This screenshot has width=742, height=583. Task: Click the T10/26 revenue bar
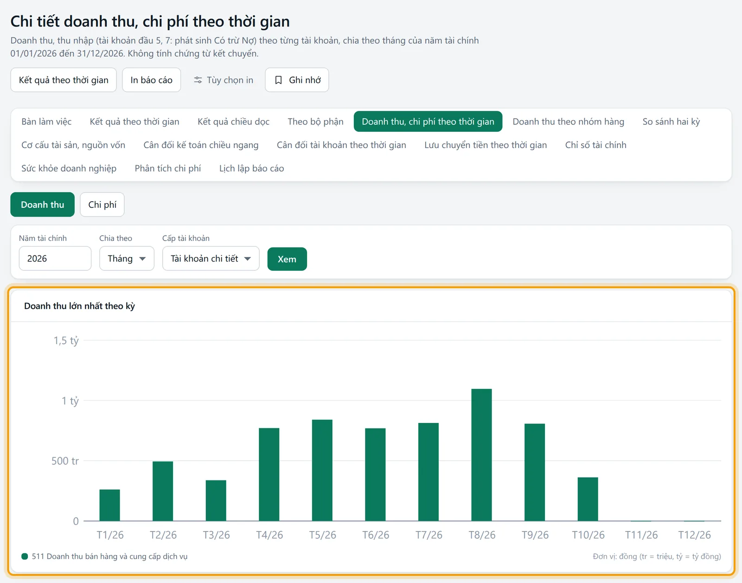(x=588, y=499)
